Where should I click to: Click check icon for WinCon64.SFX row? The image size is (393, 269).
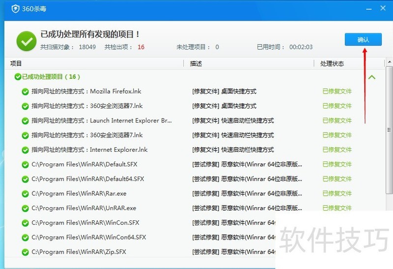coord(25,238)
